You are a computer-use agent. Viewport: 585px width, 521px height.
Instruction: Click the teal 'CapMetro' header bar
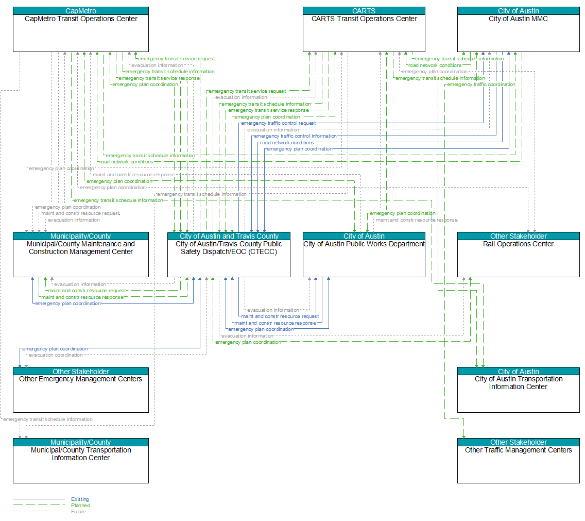pos(80,11)
